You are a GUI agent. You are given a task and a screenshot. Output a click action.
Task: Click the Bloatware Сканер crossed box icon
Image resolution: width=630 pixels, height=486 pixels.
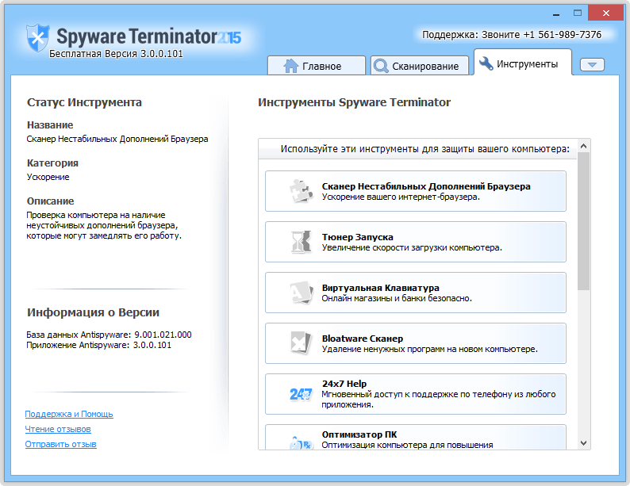pyautogui.click(x=301, y=343)
